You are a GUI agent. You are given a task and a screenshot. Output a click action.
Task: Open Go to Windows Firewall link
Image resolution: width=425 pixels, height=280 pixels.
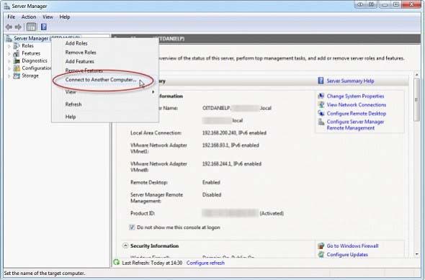(x=352, y=246)
